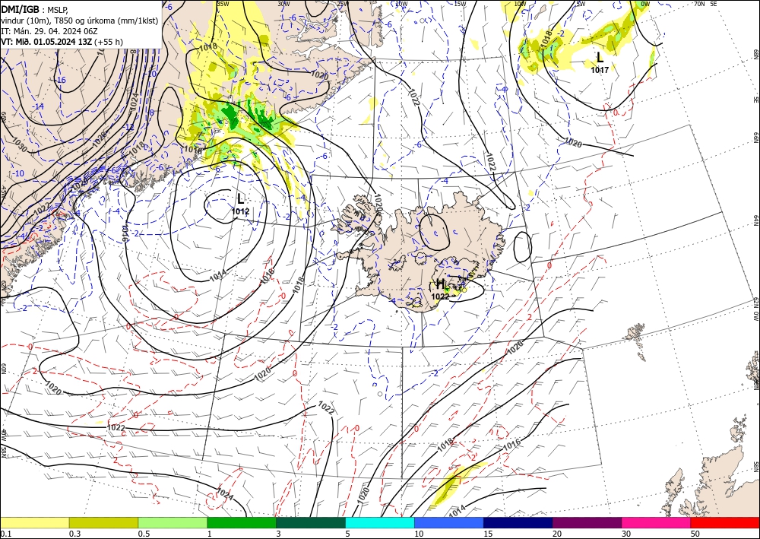Select the light green 0.5–1 legend swatch

click(x=173, y=522)
